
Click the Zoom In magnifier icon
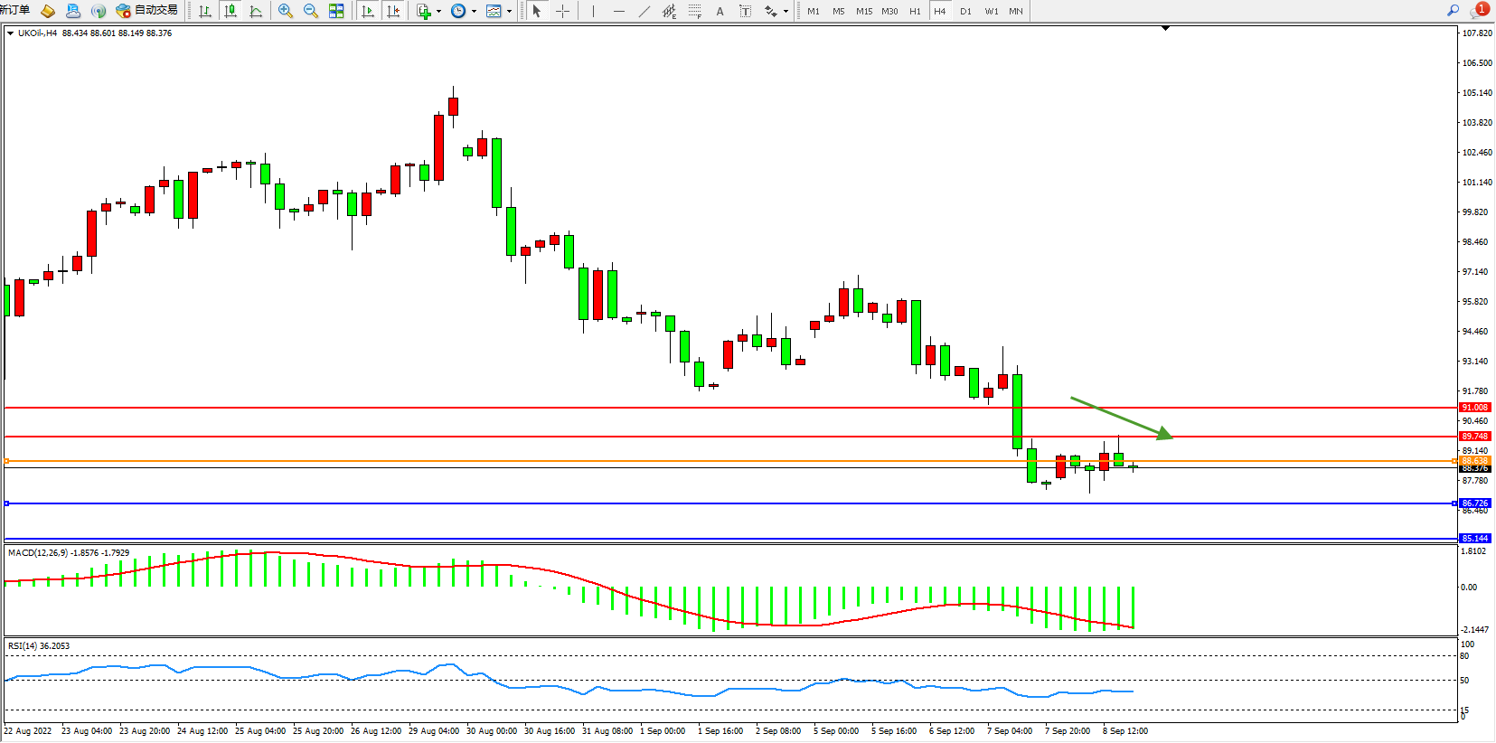286,11
